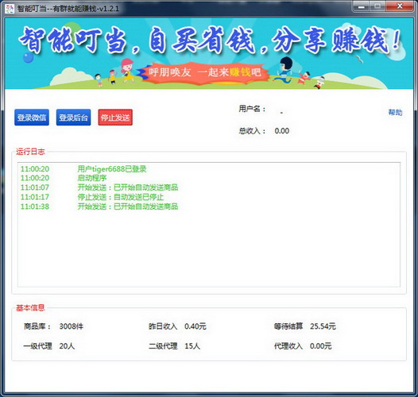Viewport: 418px width, 397px height.
Task: Minimize the 智能叮当 window
Action: [362, 6]
